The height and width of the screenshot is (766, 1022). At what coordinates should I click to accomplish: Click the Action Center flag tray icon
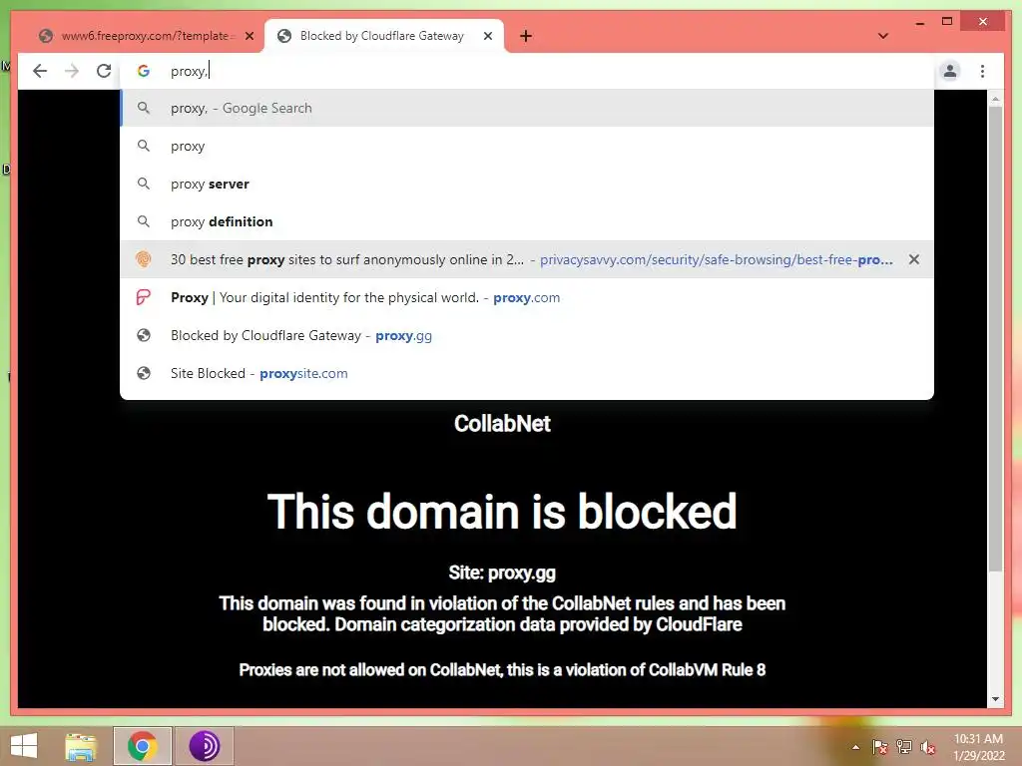click(x=879, y=747)
